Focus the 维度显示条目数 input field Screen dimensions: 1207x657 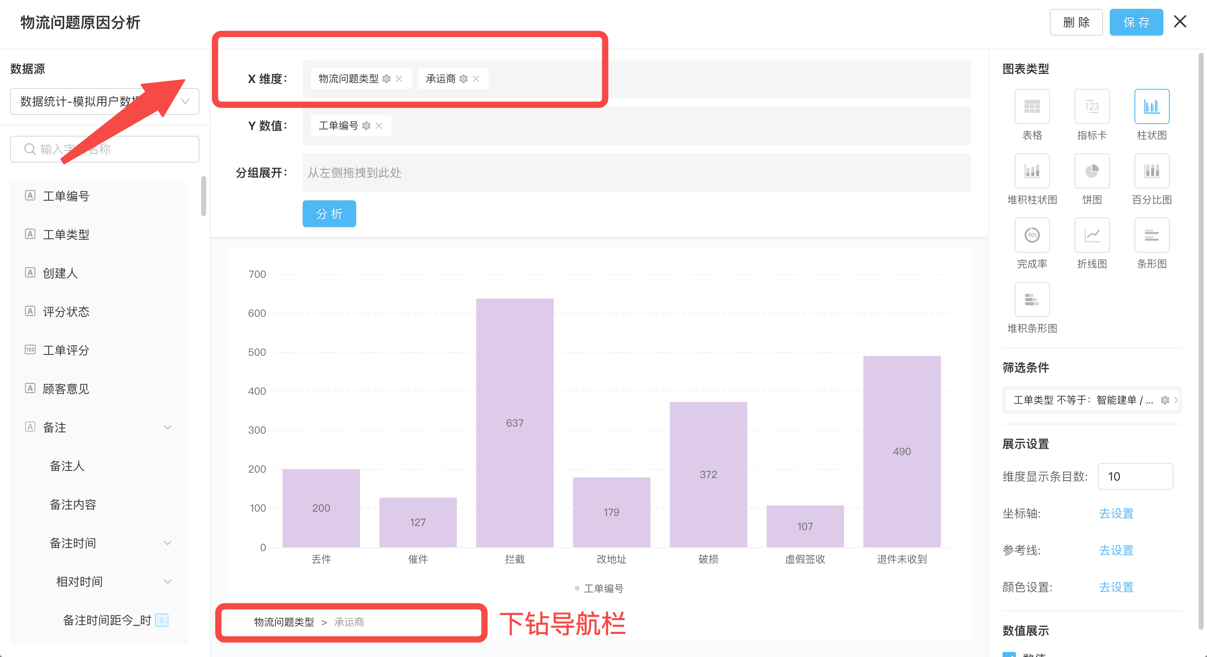click(1135, 476)
